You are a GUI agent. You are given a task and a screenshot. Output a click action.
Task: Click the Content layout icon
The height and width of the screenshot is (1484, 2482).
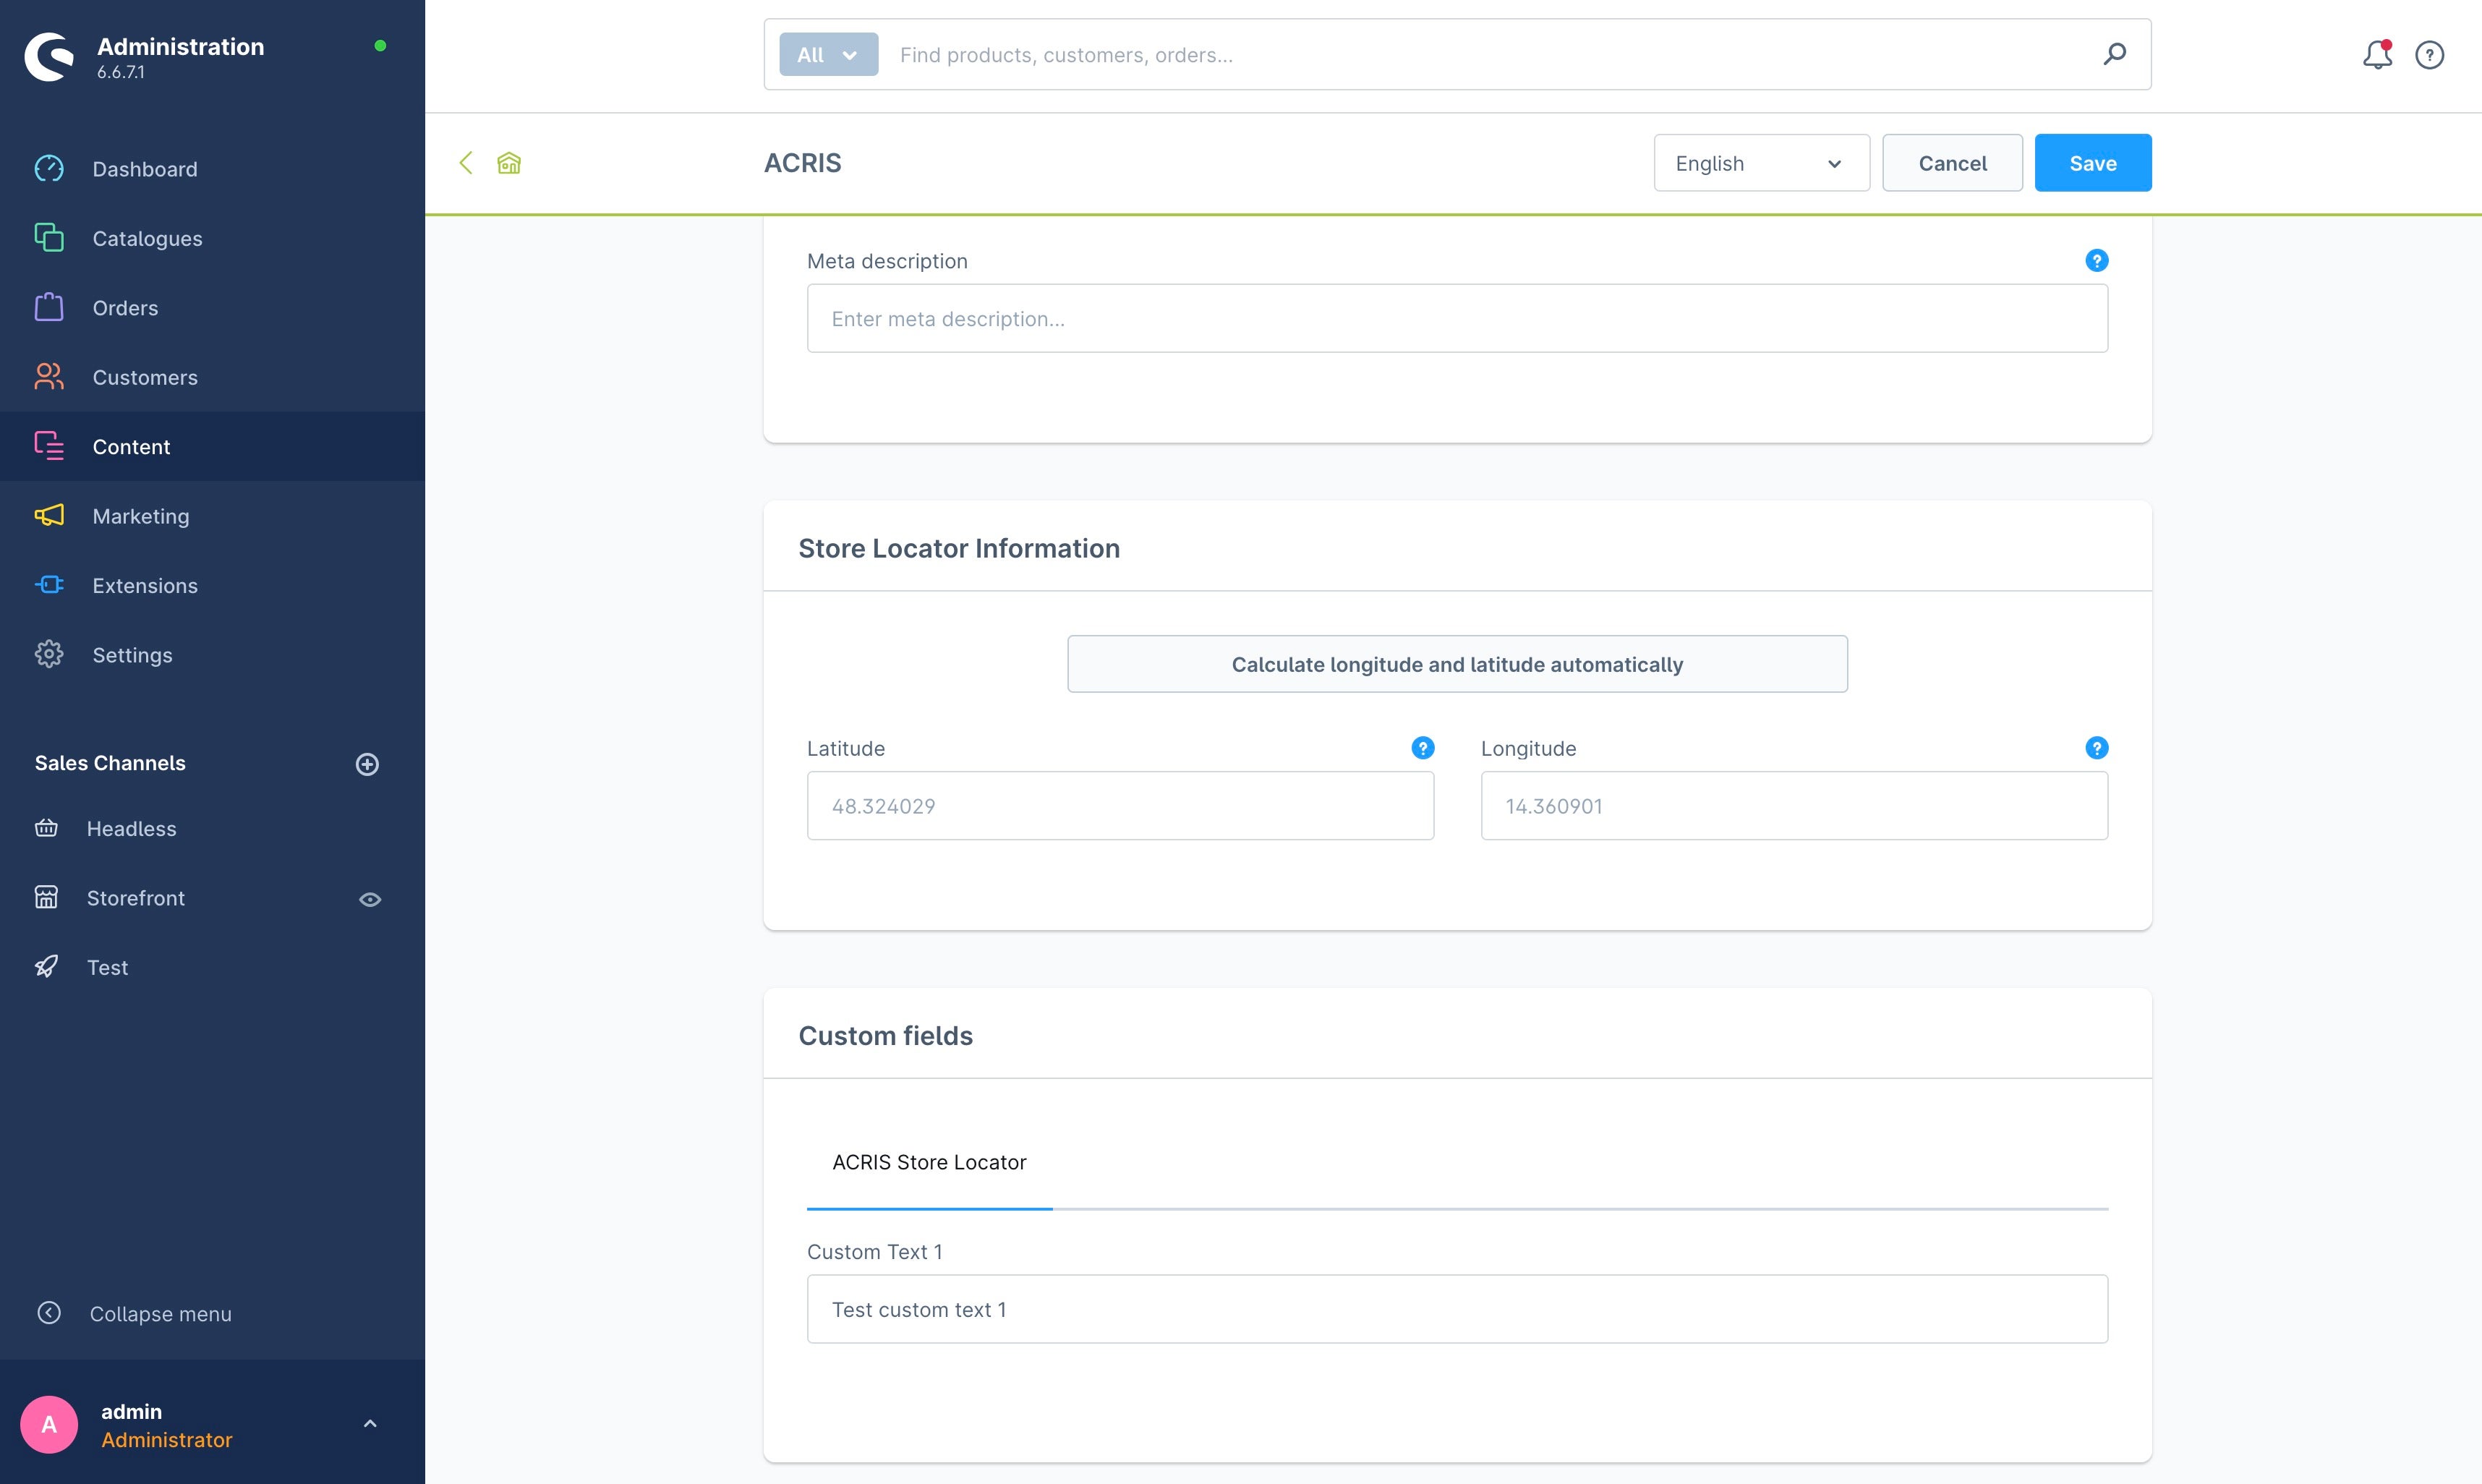(x=49, y=446)
